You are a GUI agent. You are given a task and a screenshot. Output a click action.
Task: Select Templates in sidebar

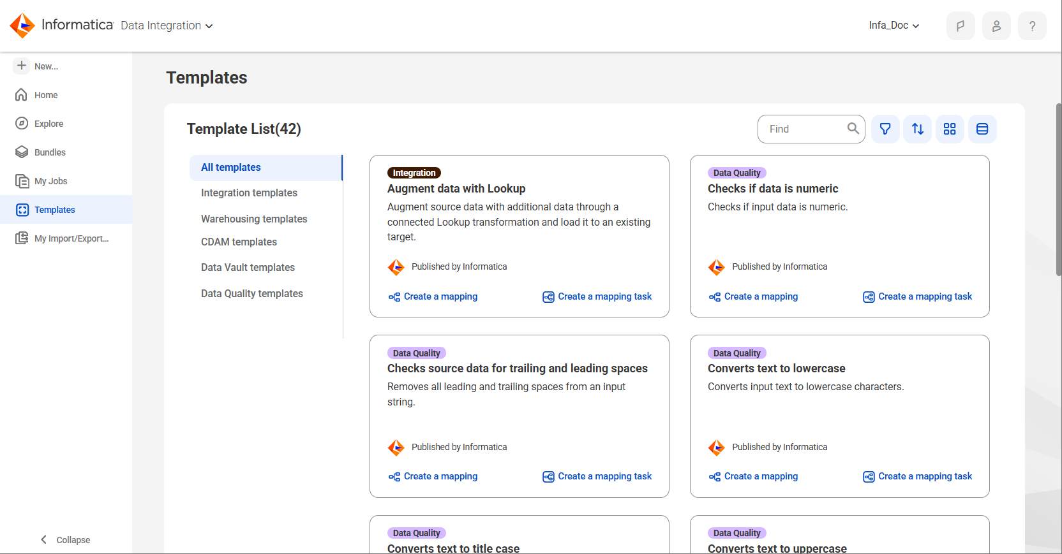(66, 210)
